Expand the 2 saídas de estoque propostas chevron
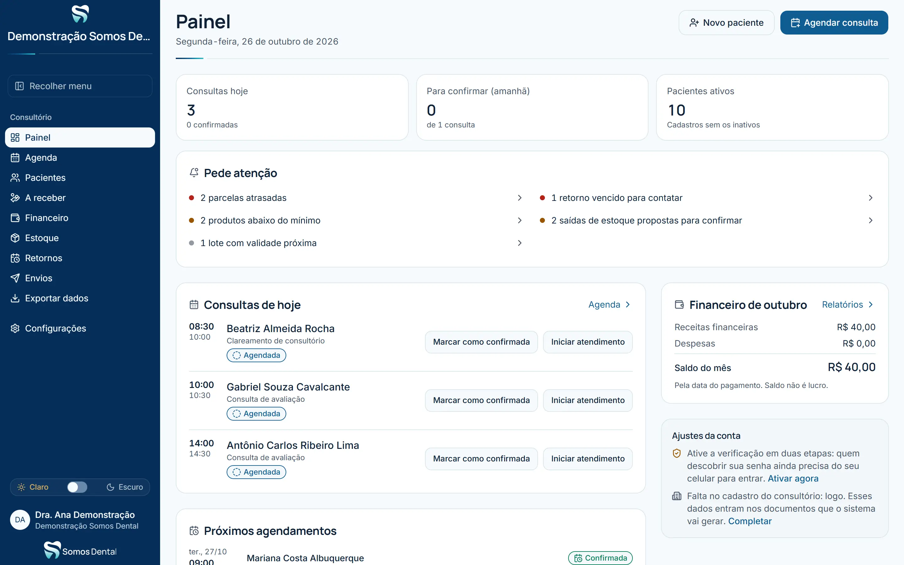 pos(870,220)
